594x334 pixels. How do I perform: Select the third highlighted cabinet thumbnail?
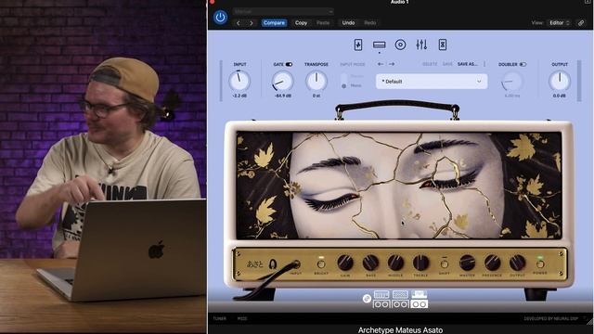pyautogui.click(x=420, y=304)
